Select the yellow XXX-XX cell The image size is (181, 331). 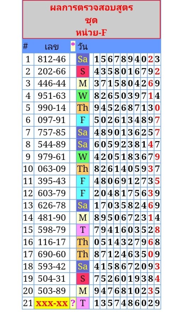[x=52, y=303]
